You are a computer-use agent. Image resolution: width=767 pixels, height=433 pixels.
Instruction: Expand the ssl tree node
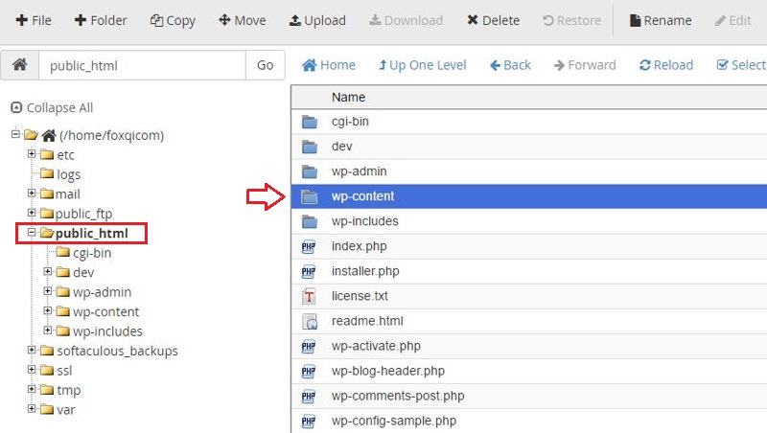pos(32,369)
